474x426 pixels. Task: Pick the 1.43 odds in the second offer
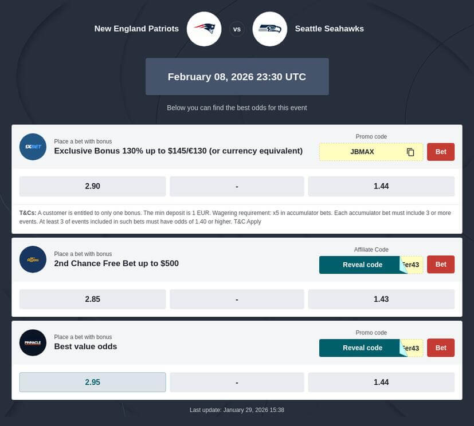click(x=381, y=299)
